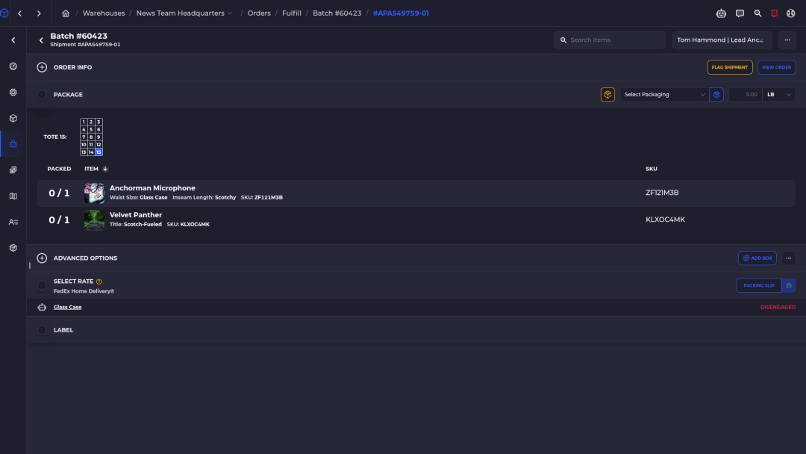Open the red notifications bell

pos(774,13)
